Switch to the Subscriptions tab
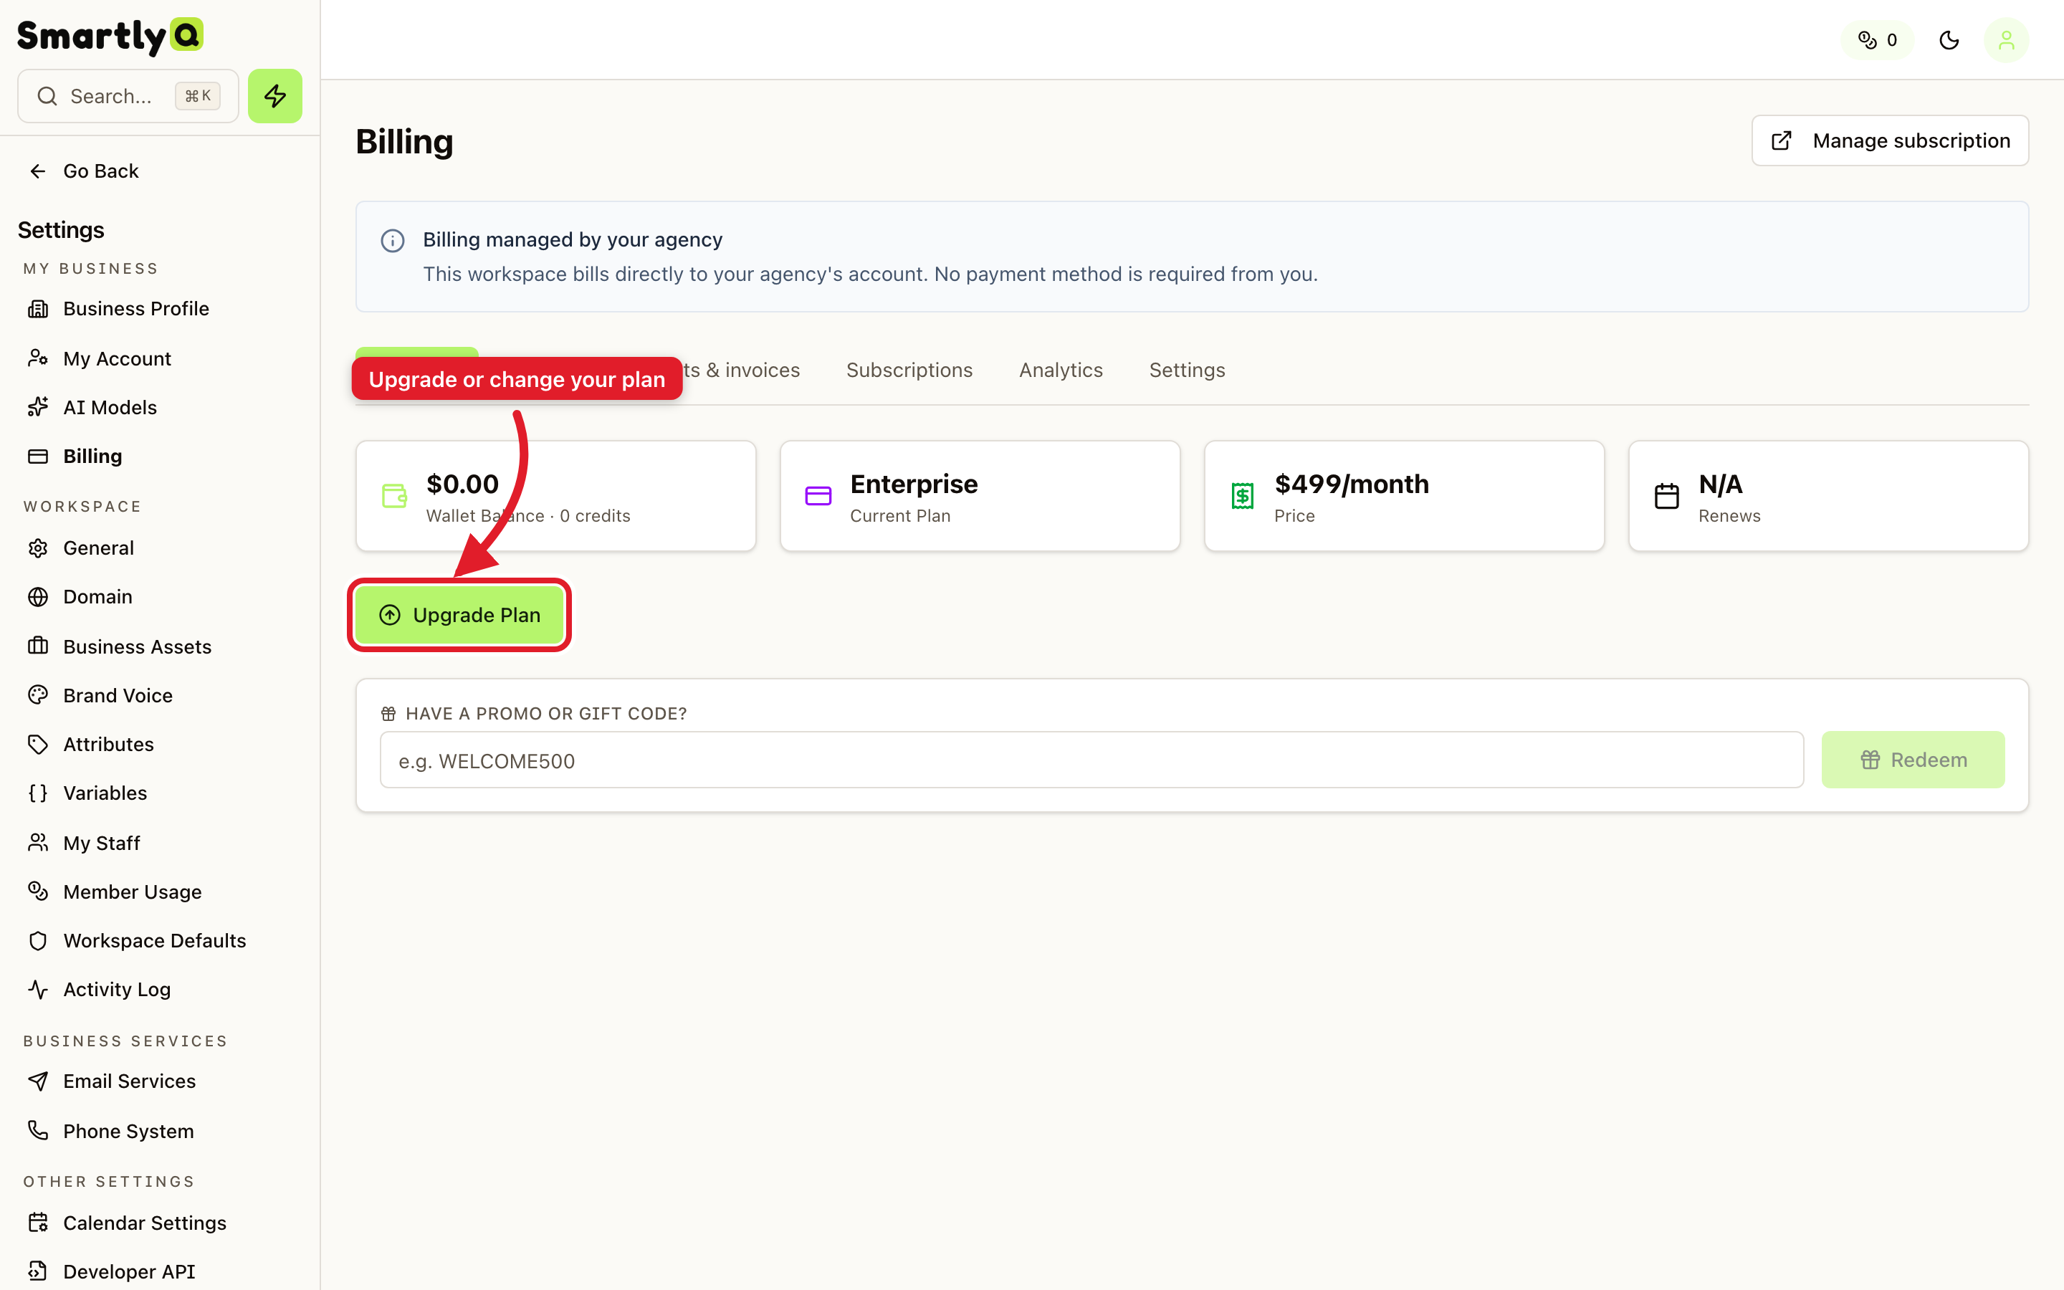The image size is (2064, 1290). click(x=909, y=369)
